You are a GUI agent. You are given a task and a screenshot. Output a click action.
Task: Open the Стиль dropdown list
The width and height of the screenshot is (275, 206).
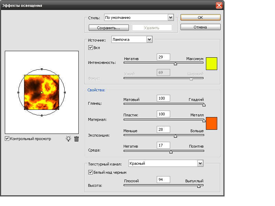[x=170, y=18]
